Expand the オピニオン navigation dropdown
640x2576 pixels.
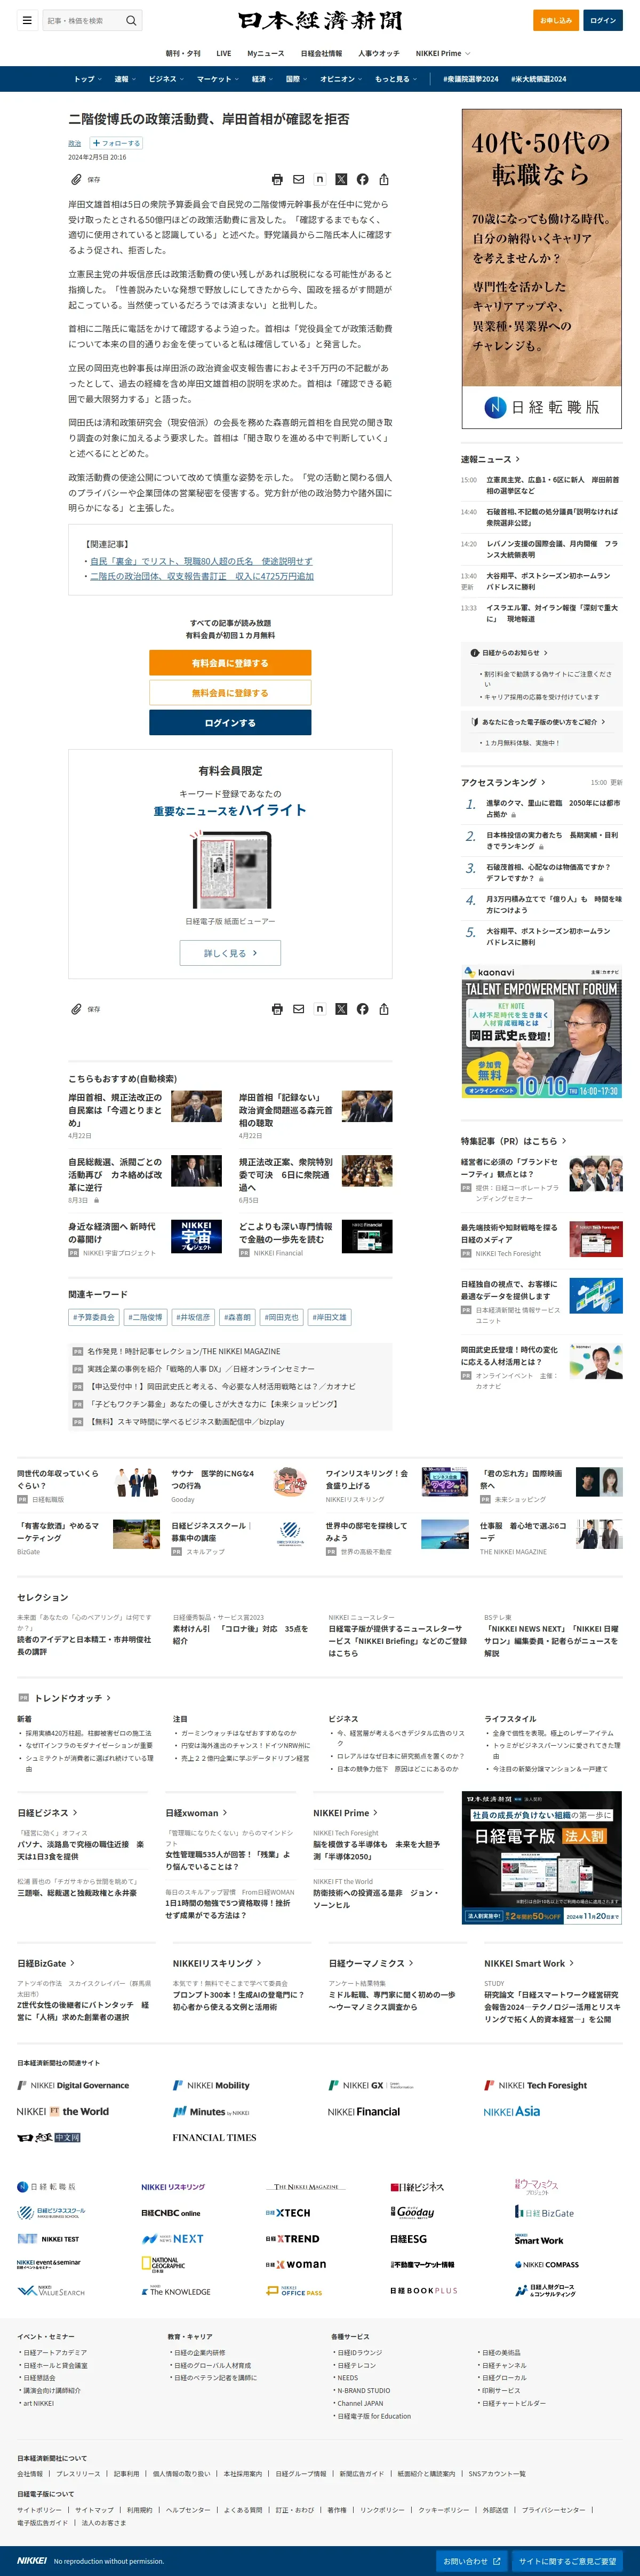tap(342, 79)
